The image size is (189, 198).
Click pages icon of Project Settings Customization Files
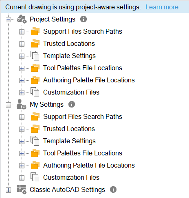pos(35,92)
